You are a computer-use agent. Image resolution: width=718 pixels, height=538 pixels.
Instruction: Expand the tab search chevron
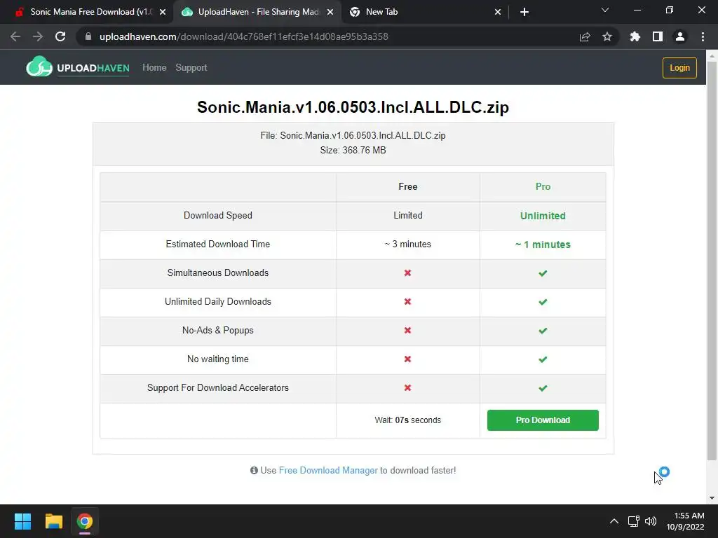click(605, 11)
